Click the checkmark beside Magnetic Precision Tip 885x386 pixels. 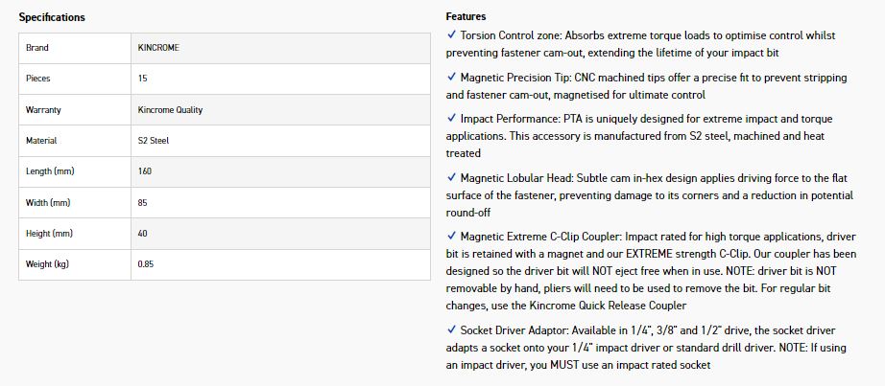coord(452,78)
